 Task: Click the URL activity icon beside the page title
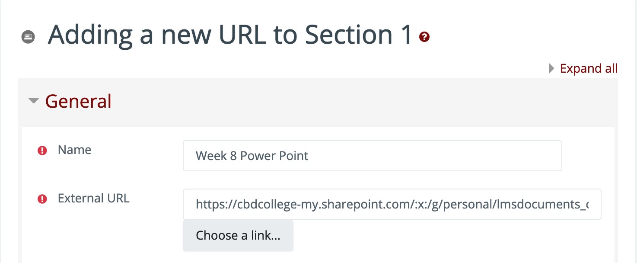pos(28,36)
